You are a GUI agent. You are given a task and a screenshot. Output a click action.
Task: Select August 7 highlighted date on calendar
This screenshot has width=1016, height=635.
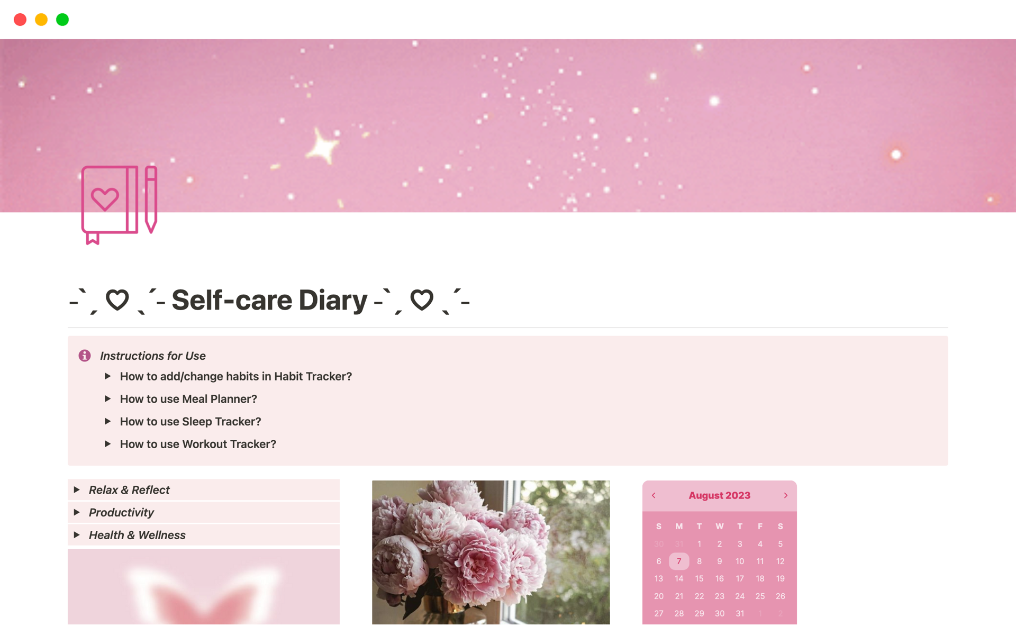(x=678, y=560)
